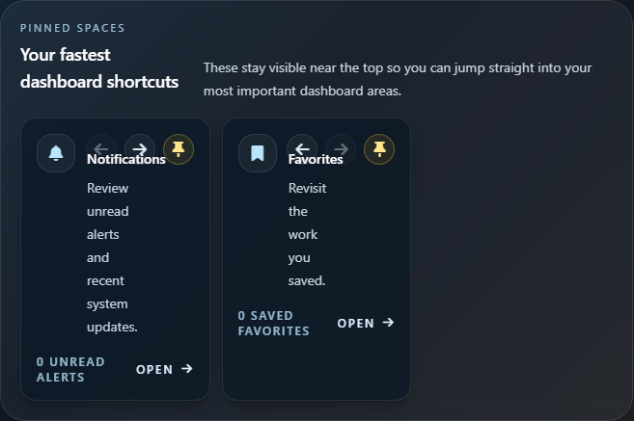This screenshot has height=421, width=634.
Task: Click the Notifications card title
Action: [125, 160]
